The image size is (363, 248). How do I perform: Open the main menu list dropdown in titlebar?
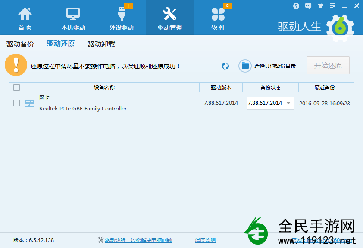coord(332,6)
